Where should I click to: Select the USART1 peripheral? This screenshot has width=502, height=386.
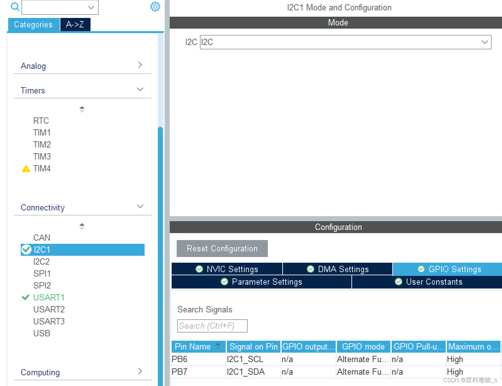[49, 298]
